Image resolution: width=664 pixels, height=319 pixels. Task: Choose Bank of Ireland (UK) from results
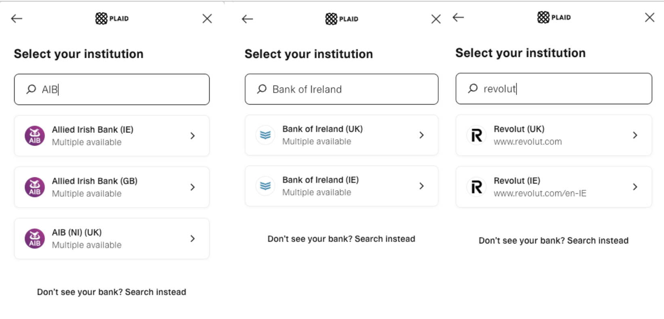[342, 135]
